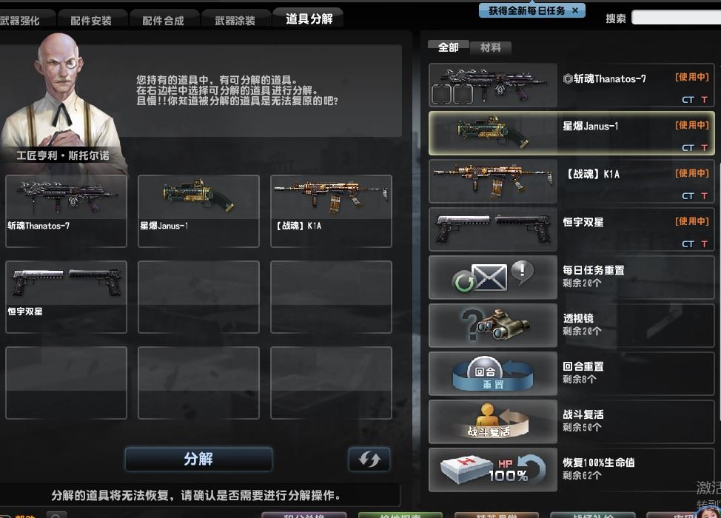
Task: Switch to the 材料 filter tab
Action: point(491,47)
